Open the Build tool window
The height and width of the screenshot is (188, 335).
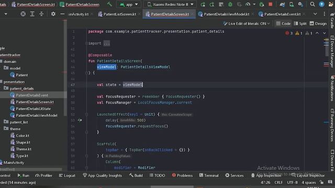click(x=136, y=175)
